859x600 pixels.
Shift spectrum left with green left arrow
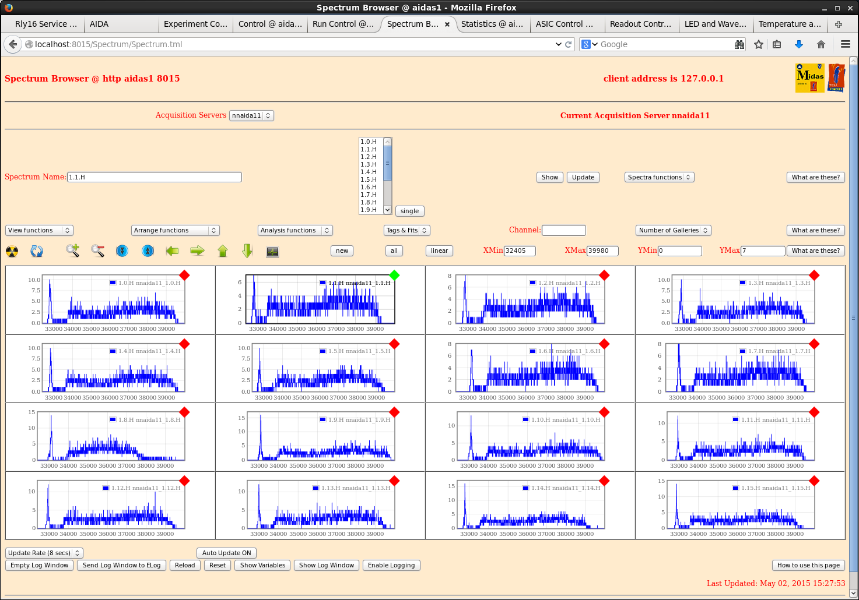(172, 251)
